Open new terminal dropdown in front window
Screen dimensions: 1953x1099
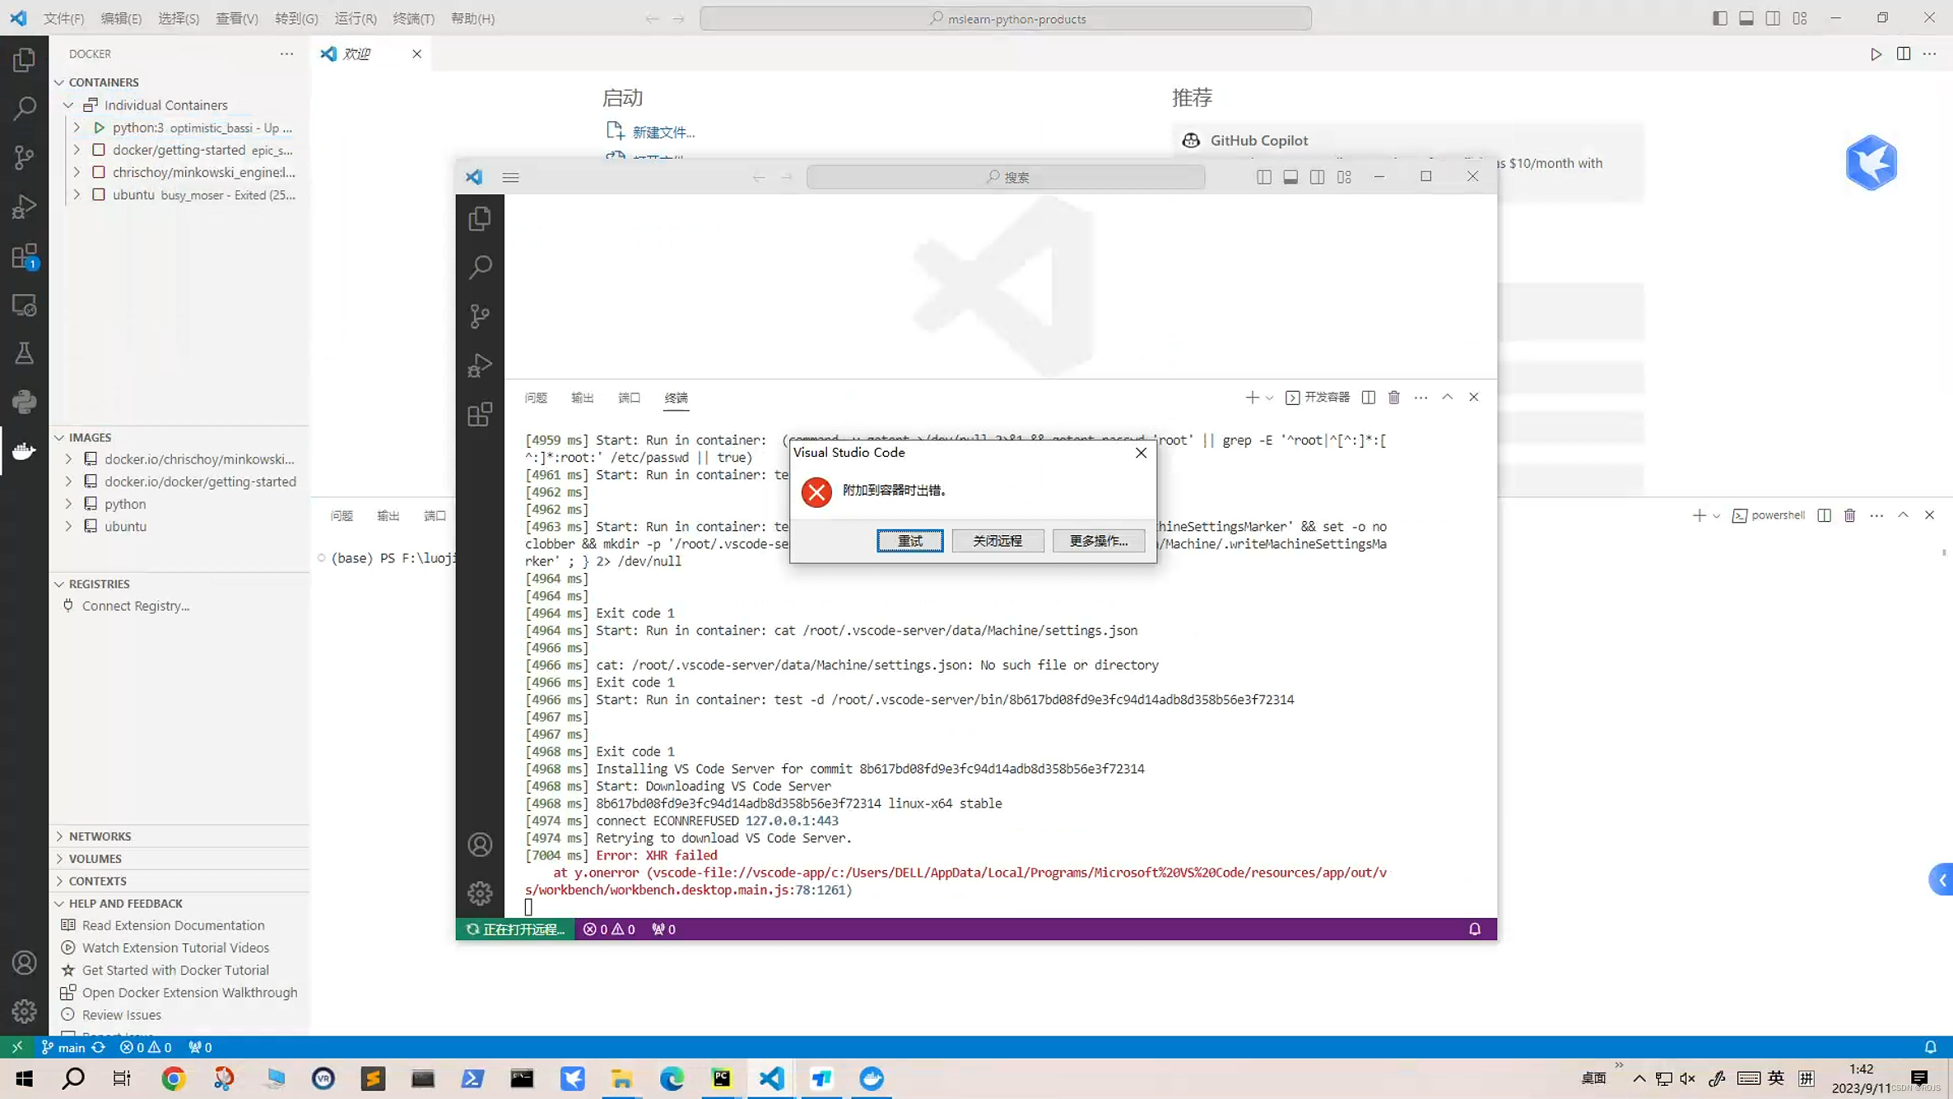[1269, 398]
